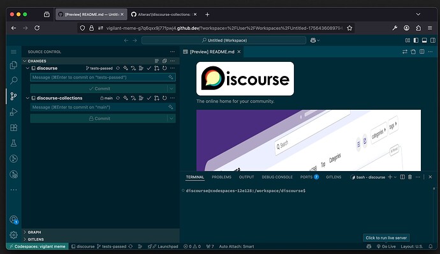
Task: Click the checkmark commit icon in discourse row
Action: tap(149, 68)
